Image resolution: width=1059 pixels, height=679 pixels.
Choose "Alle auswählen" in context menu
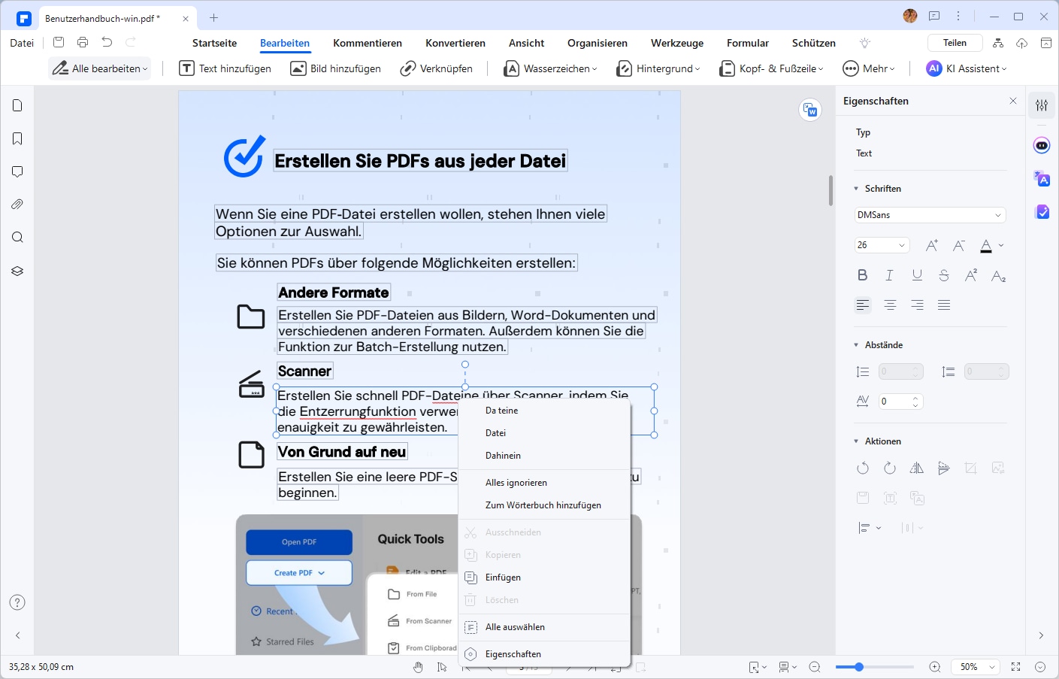[544, 627]
